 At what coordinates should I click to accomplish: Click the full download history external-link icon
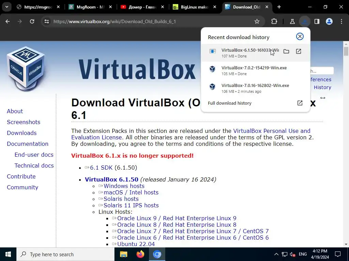point(300,103)
